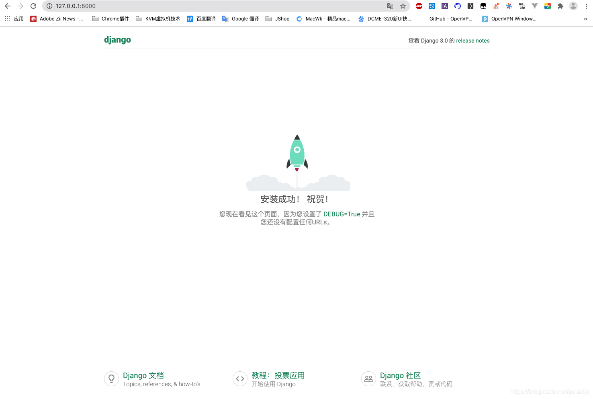This screenshot has width=593, height=399.
Task: Open MacWk 精品mac bookmark
Action: tap(323, 19)
